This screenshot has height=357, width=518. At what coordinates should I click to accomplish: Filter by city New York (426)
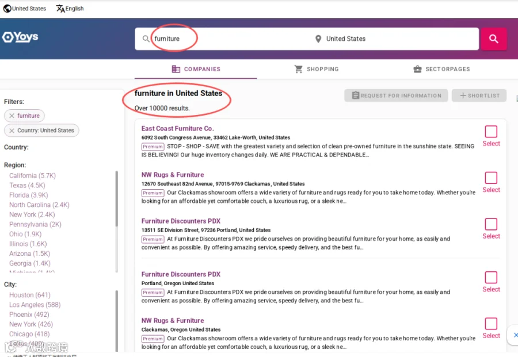tap(31, 324)
